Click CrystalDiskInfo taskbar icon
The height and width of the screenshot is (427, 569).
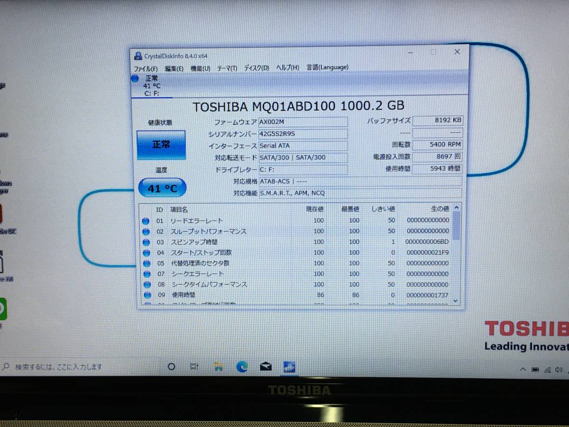click(x=289, y=367)
